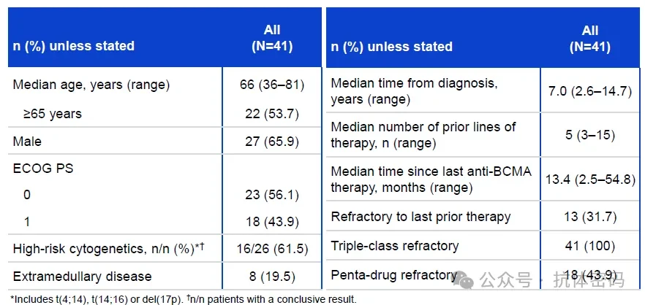Select the ECOG PS row heading
This screenshot has width=645, height=305.
[x=43, y=169]
